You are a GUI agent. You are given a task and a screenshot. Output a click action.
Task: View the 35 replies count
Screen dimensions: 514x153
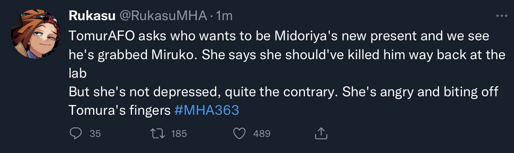click(95, 134)
